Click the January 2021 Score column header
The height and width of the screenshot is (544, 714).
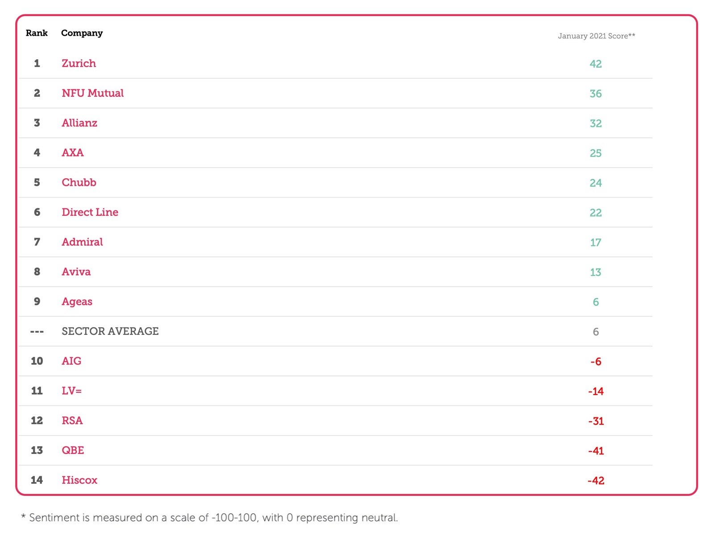[596, 36]
